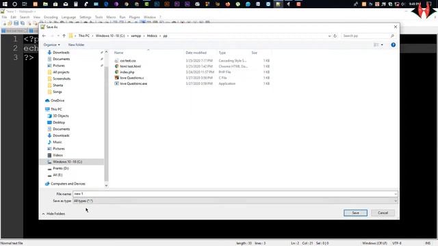Collapse folders with Hide Folders chevron
The height and width of the screenshot is (246, 438).
[43, 214]
